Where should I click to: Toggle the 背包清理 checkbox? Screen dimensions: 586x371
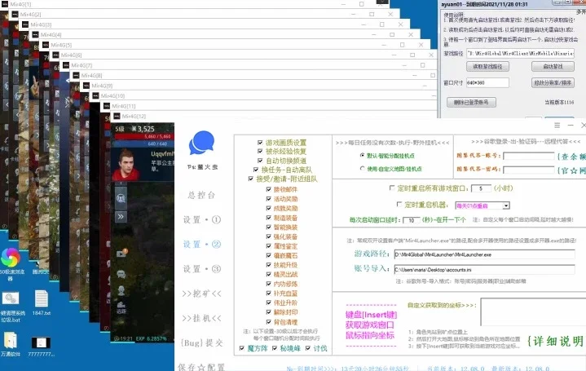click(268, 321)
